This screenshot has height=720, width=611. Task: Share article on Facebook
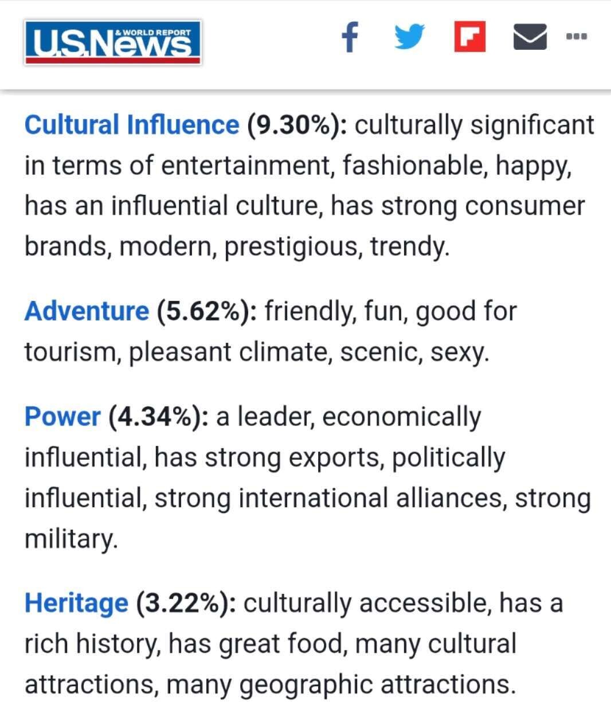[350, 37]
